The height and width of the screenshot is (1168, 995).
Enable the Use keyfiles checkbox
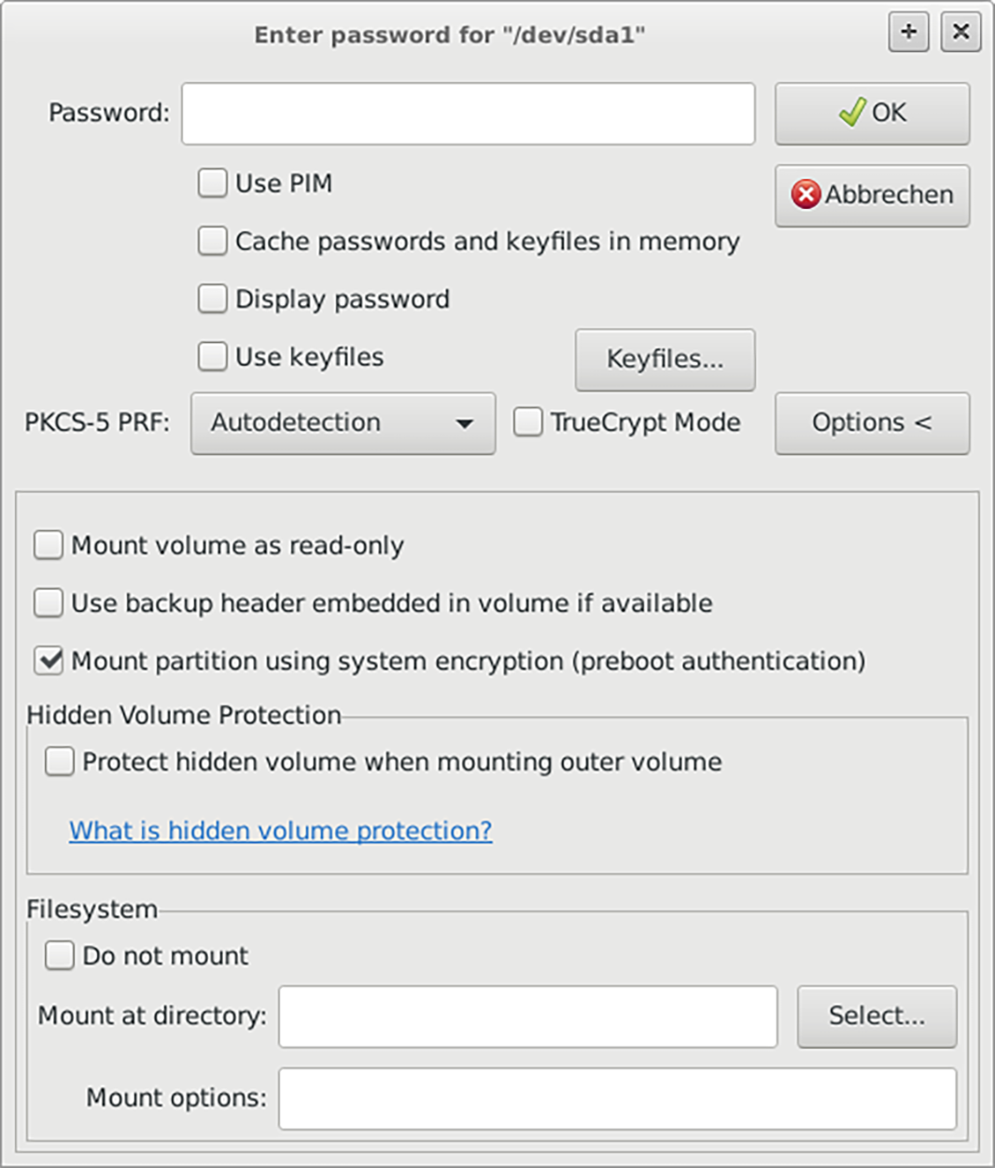213,356
